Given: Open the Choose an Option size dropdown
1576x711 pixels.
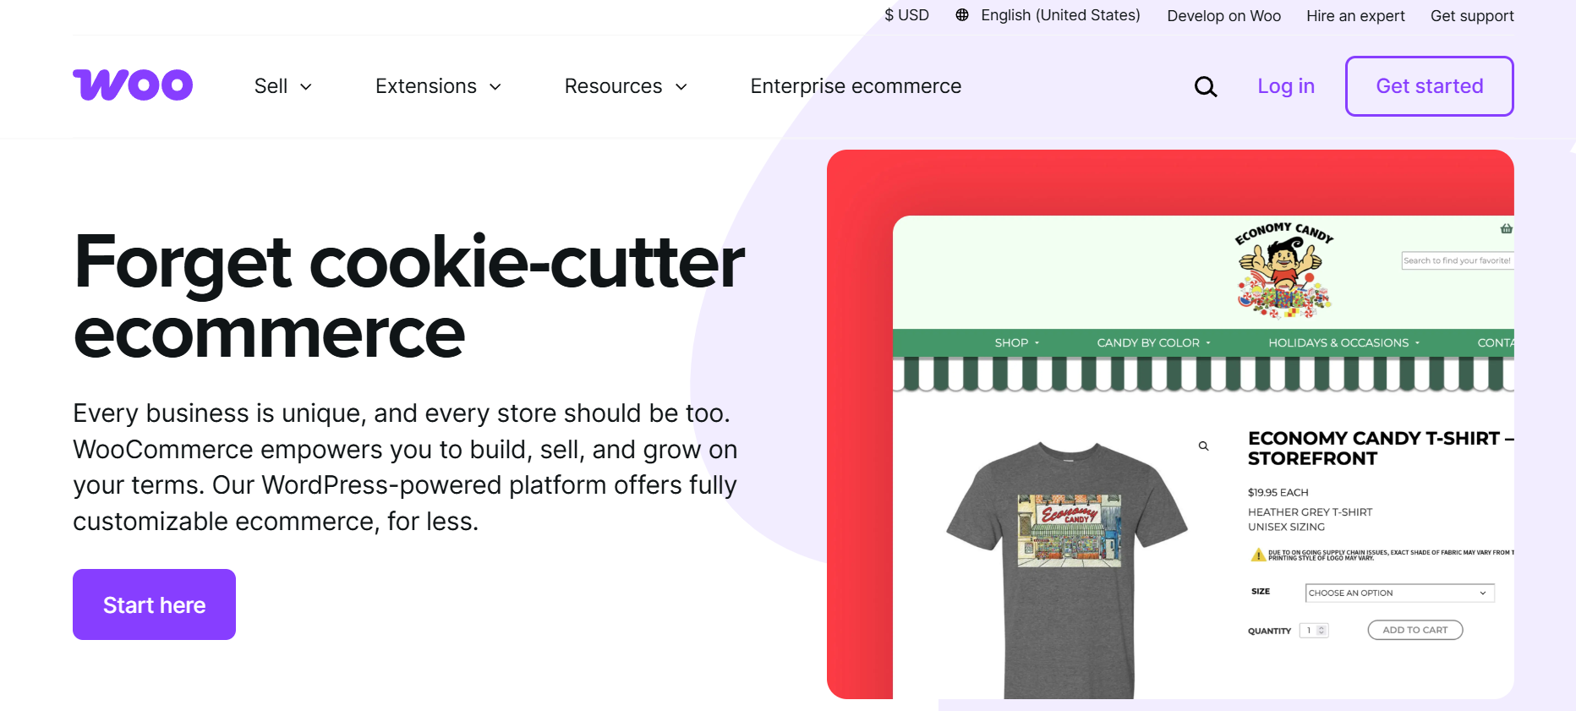Looking at the screenshot, I should coord(1399,593).
